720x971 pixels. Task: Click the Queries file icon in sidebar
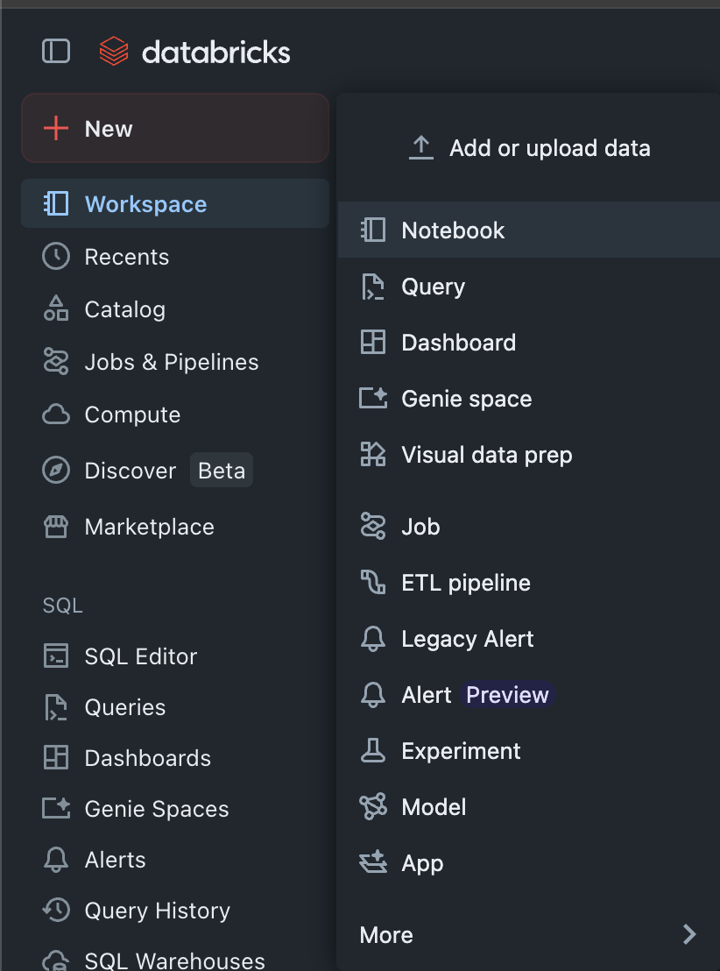tap(56, 707)
